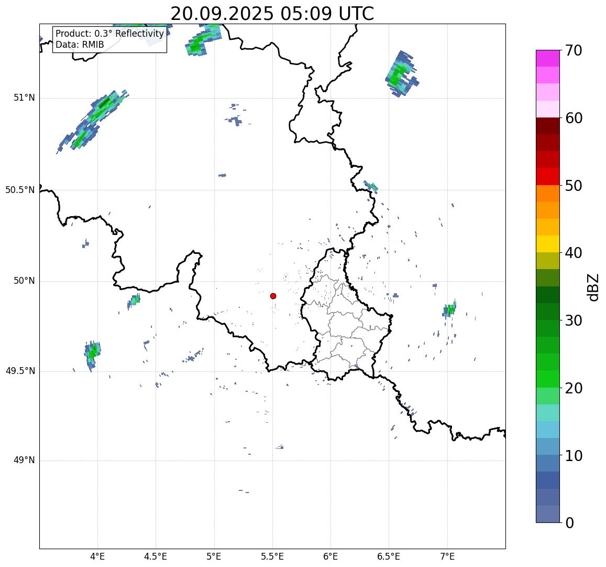Click the radar echo near 6.6°E 51.1°N
This screenshot has height=567, width=606.
point(401,74)
